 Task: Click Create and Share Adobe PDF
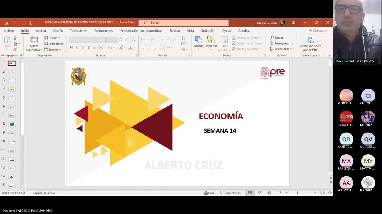310,44
